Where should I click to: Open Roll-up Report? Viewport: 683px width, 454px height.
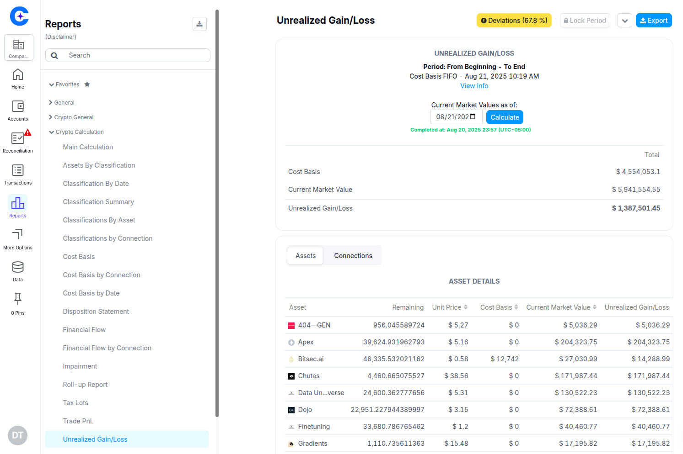click(85, 385)
